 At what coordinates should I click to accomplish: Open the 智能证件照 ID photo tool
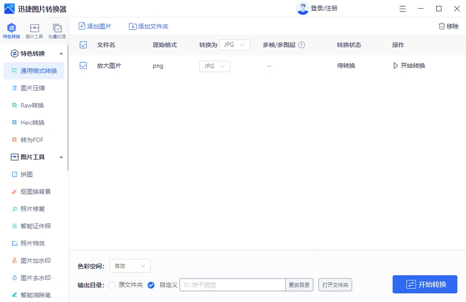coord(33,226)
